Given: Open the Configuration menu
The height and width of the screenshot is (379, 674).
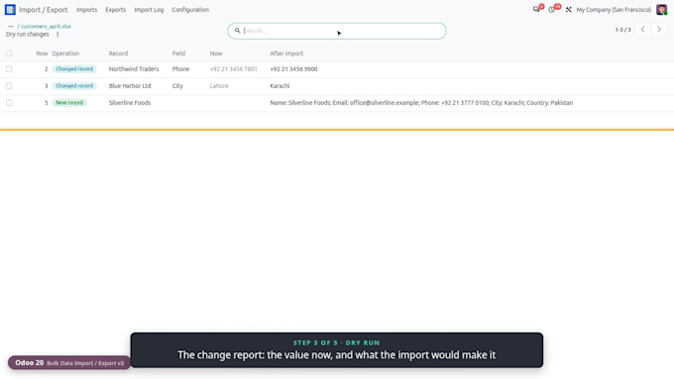Looking at the screenshot, I should point(190,10).
